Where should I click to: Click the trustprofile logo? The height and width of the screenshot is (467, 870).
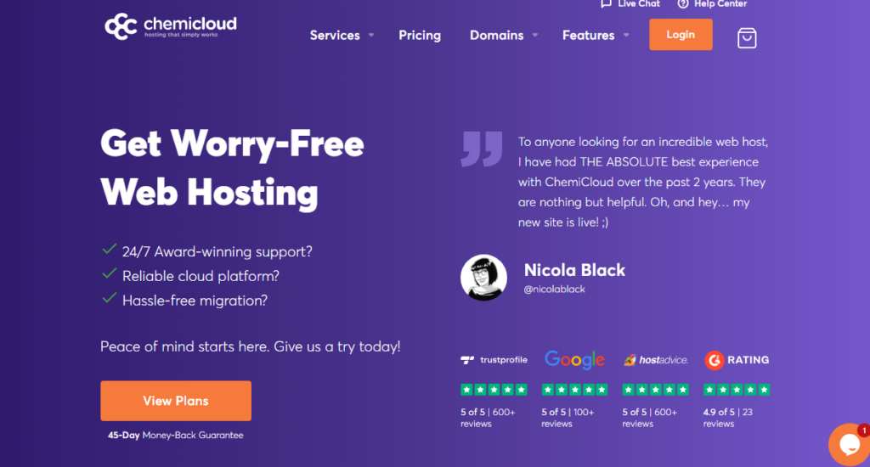point(494,360)
